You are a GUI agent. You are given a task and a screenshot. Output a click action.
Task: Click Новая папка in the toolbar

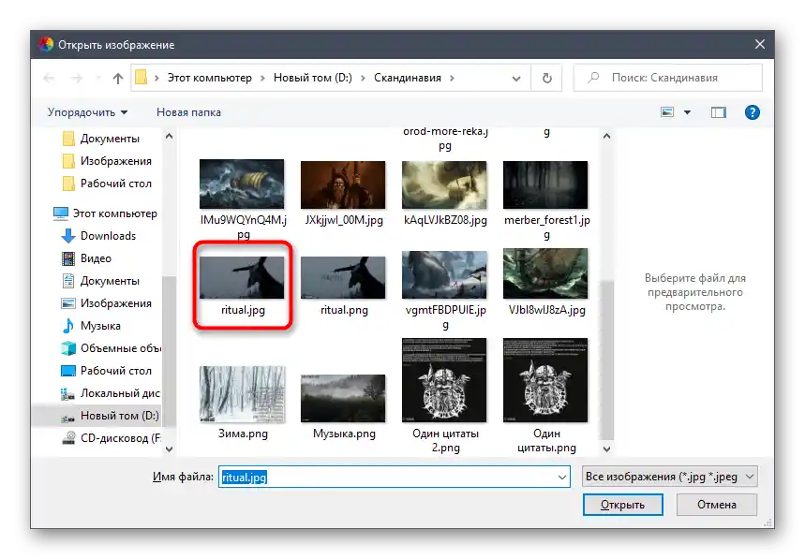click(x=188, y=112)
